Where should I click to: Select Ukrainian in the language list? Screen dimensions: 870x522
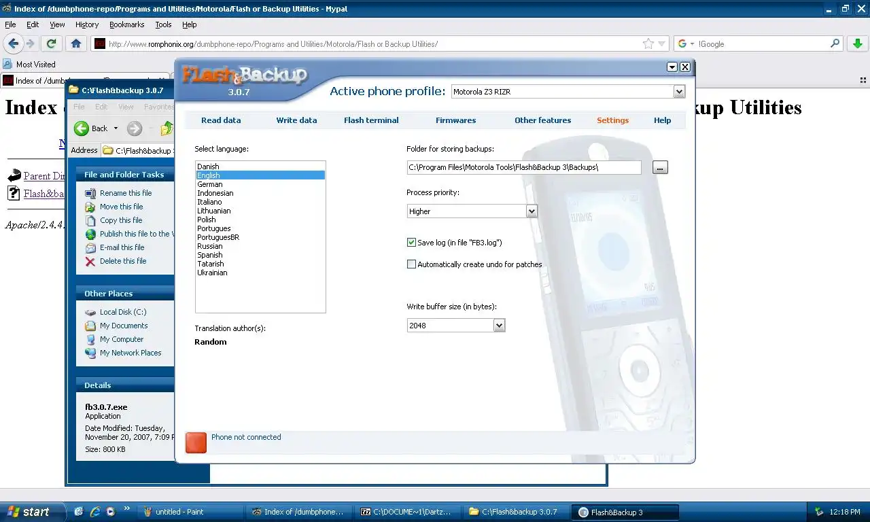[260, 273]
